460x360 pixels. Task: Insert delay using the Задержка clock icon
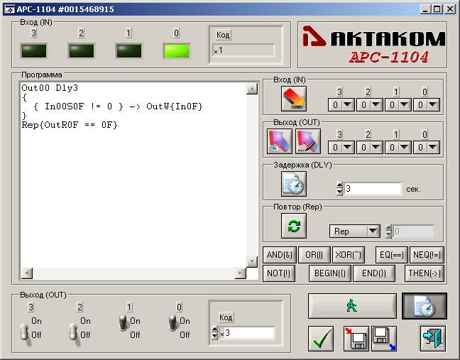tap(294, 183)
